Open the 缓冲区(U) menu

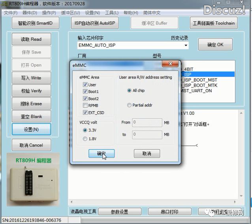70,13
